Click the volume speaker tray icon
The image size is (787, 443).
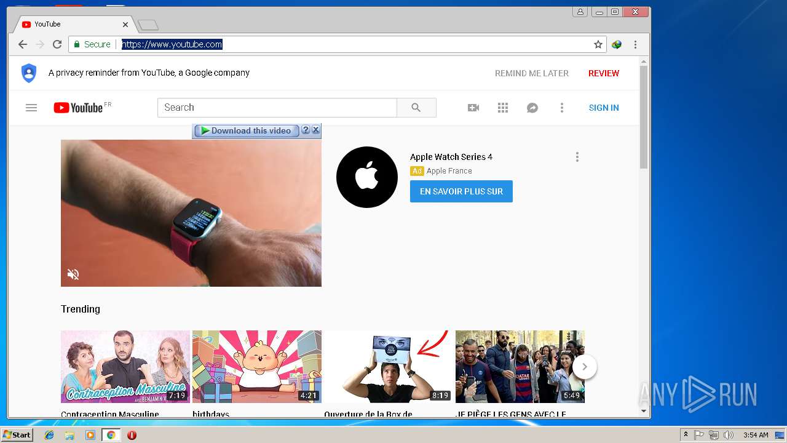point(729,435)
